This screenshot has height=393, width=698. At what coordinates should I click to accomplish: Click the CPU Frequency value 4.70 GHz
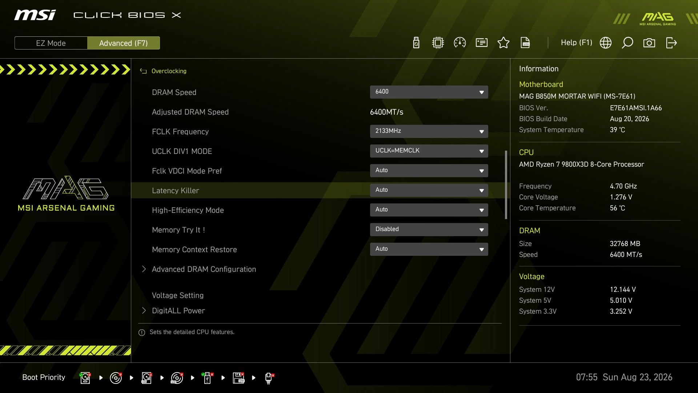(623, 186)
